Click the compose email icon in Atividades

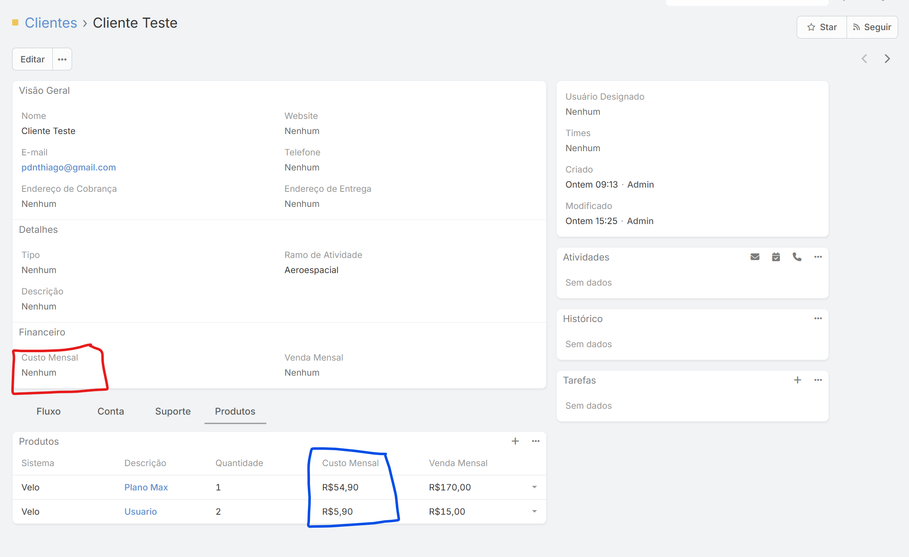(x=755, y=257)
